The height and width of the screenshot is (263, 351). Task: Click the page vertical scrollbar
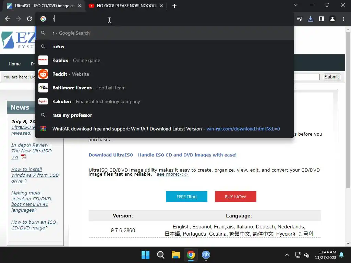pos(348,110)
